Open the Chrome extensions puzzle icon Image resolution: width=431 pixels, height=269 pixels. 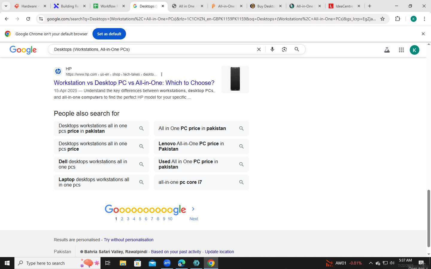pyautogui.click(x=397, y=19)
